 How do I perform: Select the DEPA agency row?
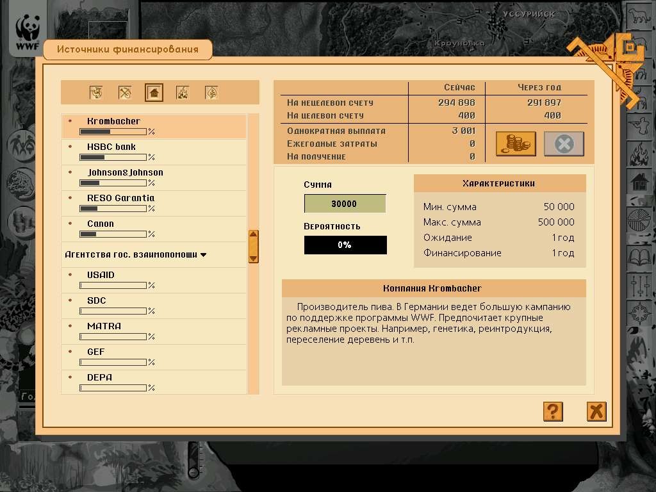pyautogui.click(x=154, y=382)
